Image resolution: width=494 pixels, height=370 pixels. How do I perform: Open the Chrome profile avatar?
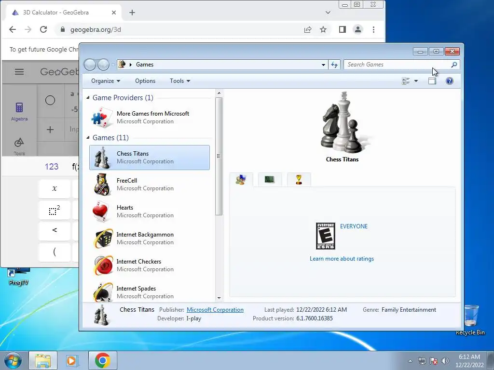(358, 29)
